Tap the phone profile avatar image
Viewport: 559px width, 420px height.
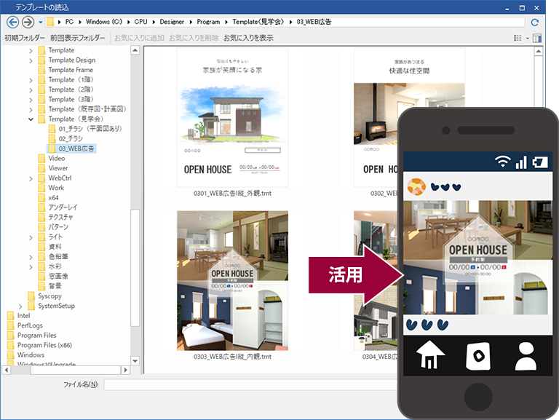pos(416,187)
